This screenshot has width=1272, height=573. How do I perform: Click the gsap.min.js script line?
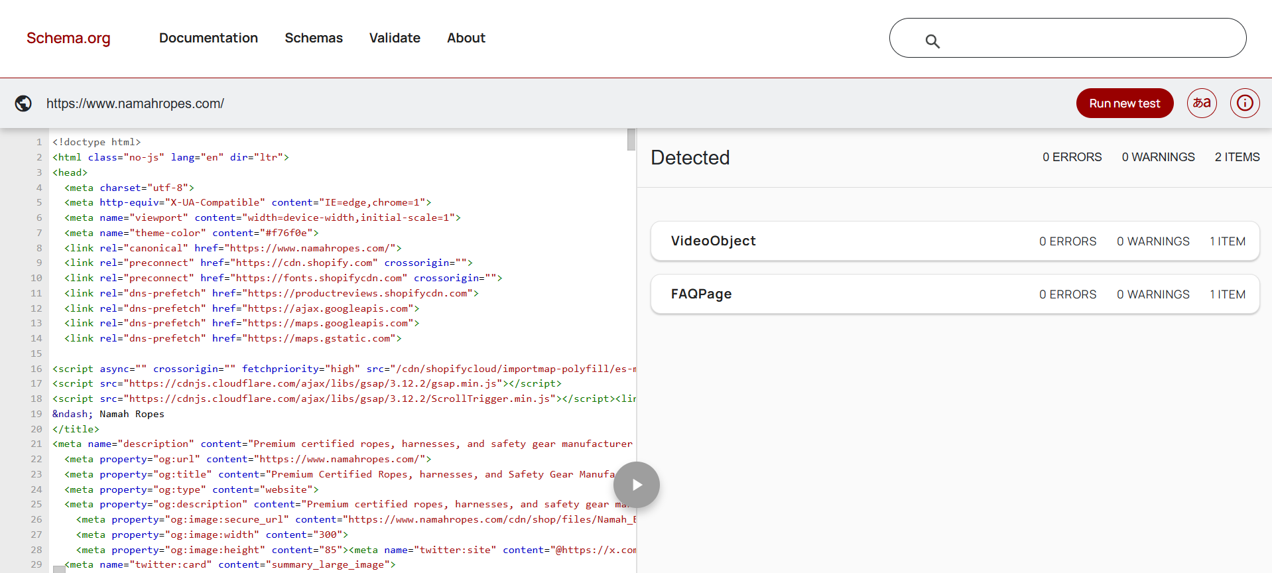tap(307, 383)
